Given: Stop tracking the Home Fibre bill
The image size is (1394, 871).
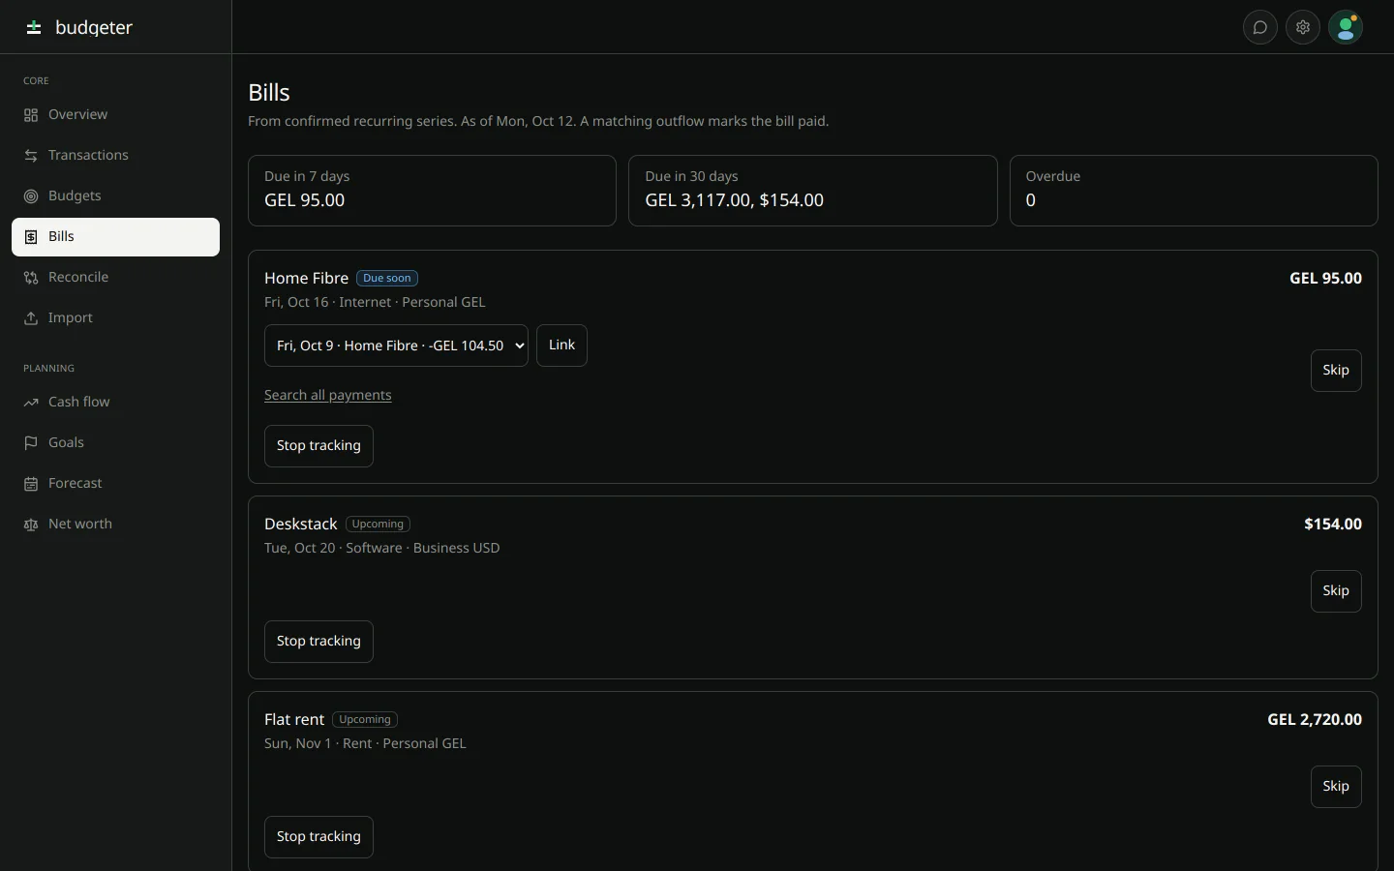Looking at the screenshot, I should pyautogui.click(x=318, y=446).
